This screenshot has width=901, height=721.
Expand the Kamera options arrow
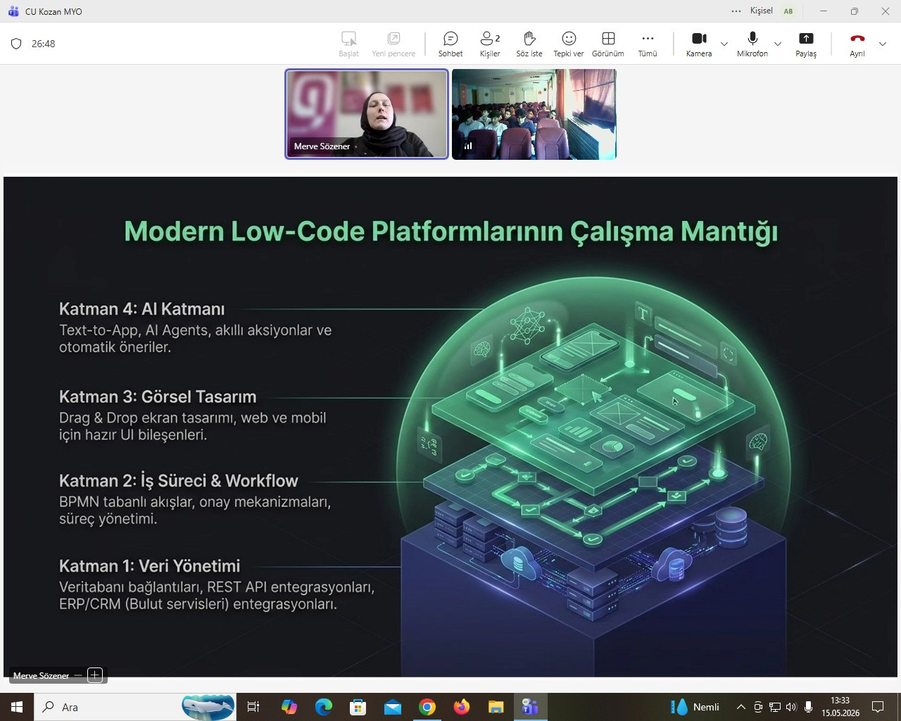724,44
